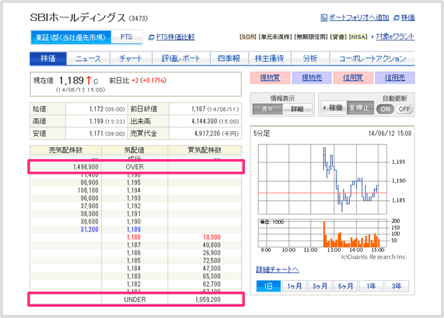444x318 pixels.
Task: Click the 1,186 quote price
Action: (133, 252)
